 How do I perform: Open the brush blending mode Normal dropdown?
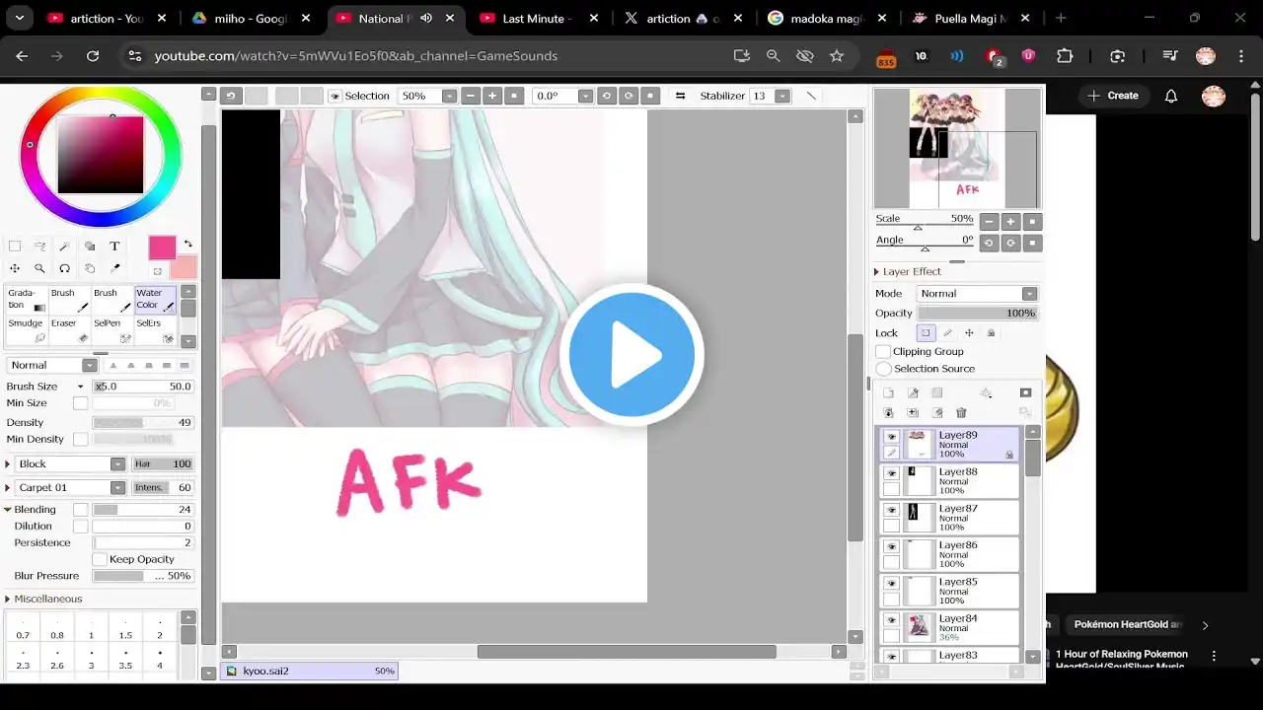tap(51, 365)
